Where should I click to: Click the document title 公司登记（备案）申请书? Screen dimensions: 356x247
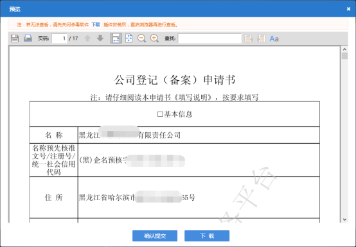(175, 80)
